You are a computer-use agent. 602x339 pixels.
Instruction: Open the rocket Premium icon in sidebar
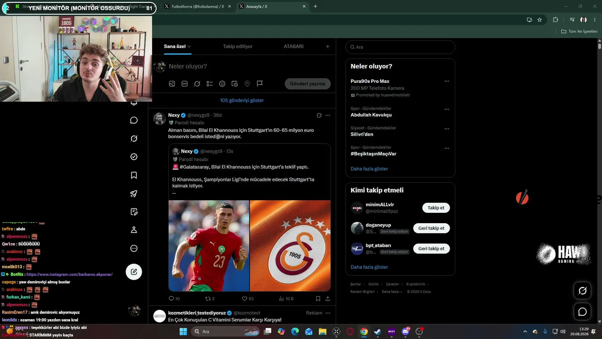(134, 194)
